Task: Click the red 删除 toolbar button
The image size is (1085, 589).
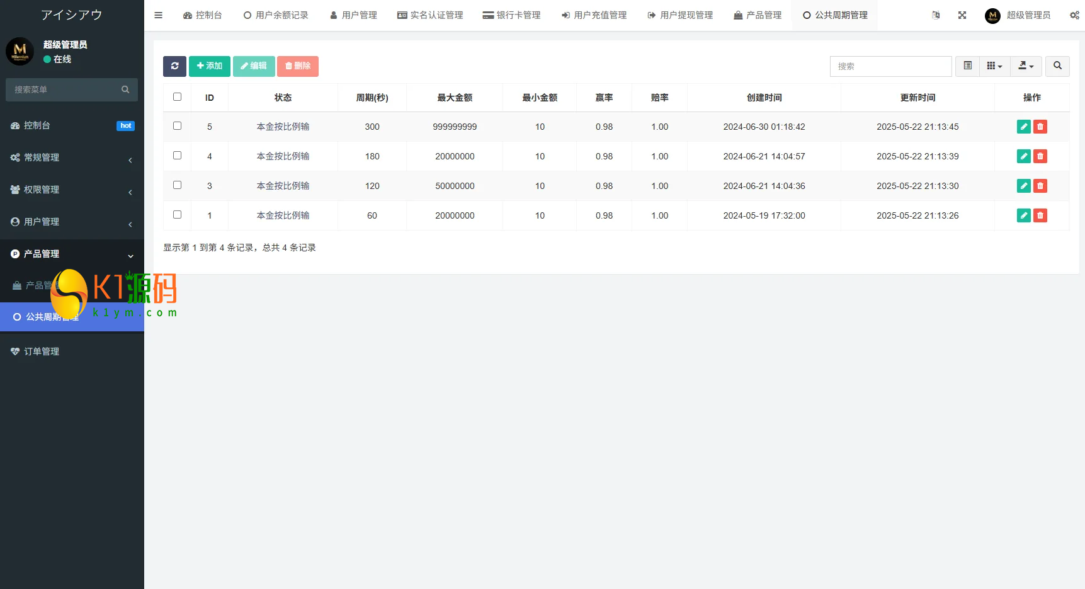Action: tap(298, 66)
